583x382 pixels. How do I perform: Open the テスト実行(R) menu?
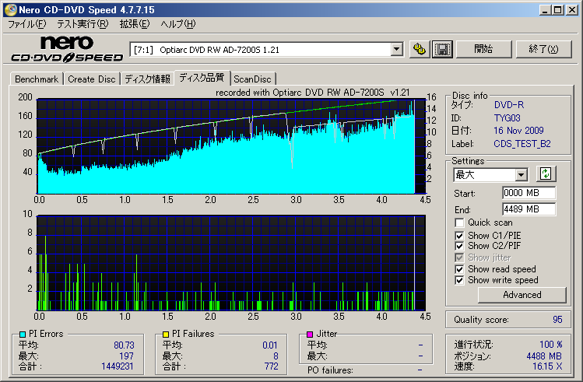83,24
